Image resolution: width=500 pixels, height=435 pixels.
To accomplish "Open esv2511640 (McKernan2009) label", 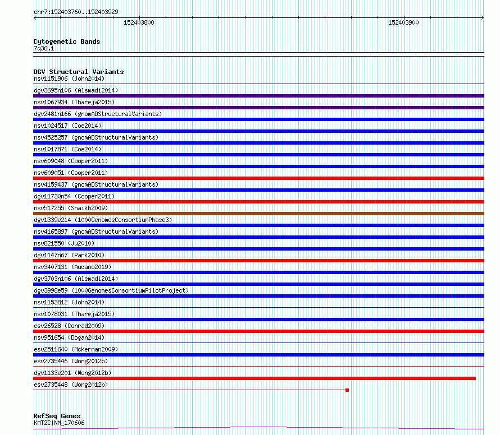I will (76, 349).
